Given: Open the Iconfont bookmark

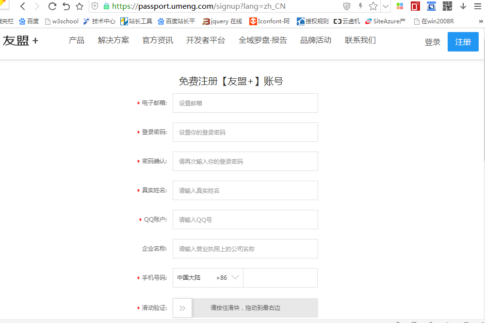Looking at the screenshot, I should click(269, 21).
